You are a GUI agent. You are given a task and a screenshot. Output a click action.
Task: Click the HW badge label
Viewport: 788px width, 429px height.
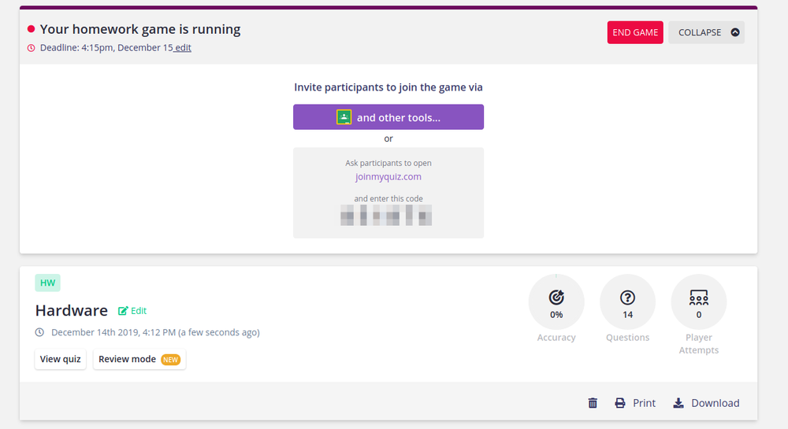(x=48, y=283)
